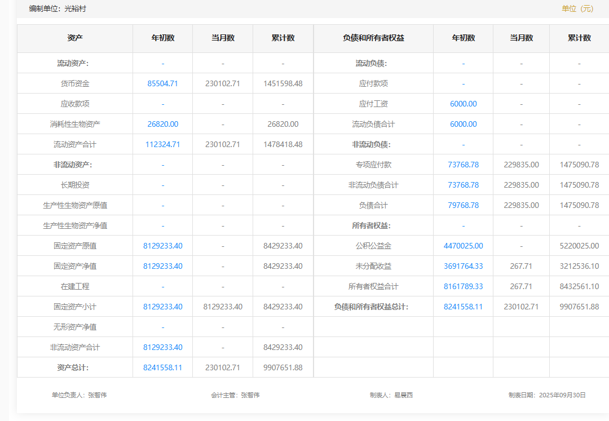
Task: Click the 专项应付款 年初数 73768.78 link
Action: [x=463, y=165]
